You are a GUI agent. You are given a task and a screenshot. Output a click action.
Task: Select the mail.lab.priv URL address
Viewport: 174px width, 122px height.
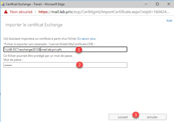coord(104,12)
